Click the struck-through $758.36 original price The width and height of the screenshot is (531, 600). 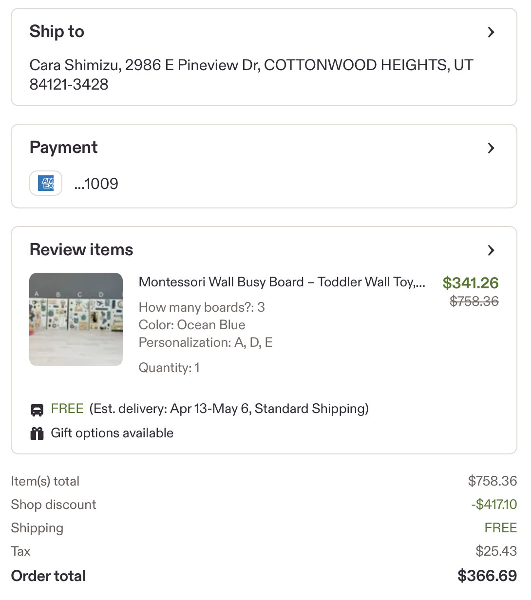474,301
